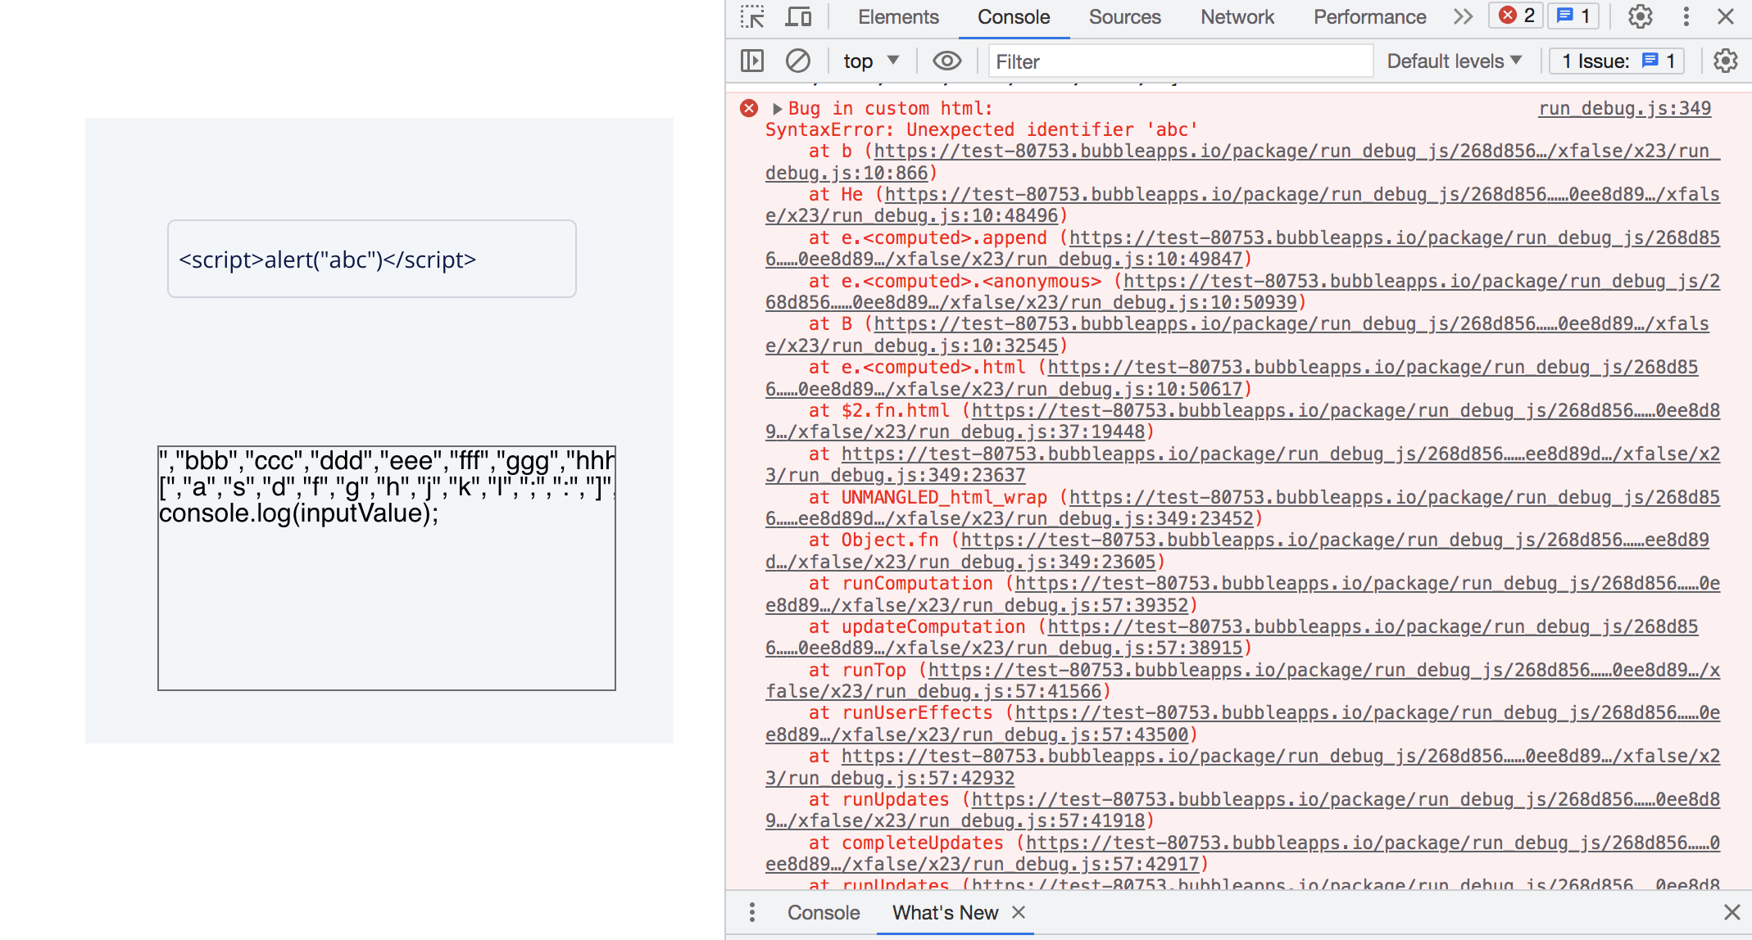Image resolution: width=1752 pixels, height=940 pixels.
Task: Focus the console Filter field
Action: coord(1180,61)
